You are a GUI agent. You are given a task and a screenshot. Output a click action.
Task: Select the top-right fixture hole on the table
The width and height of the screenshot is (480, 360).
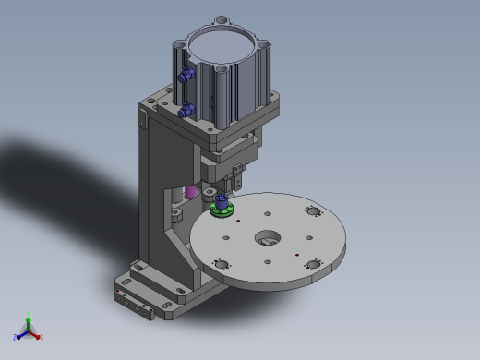coord(314,211)
